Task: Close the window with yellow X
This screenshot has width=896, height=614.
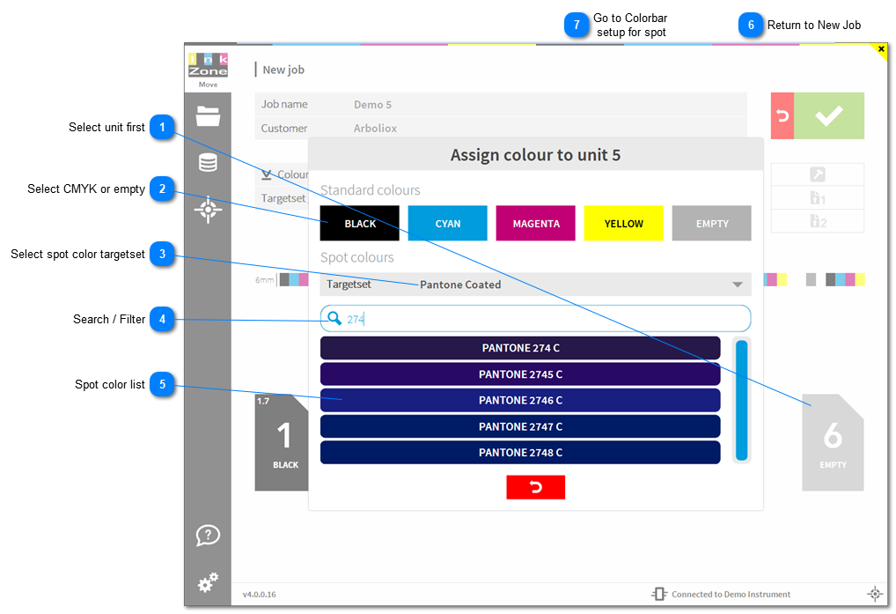Action: pos(881,49)
